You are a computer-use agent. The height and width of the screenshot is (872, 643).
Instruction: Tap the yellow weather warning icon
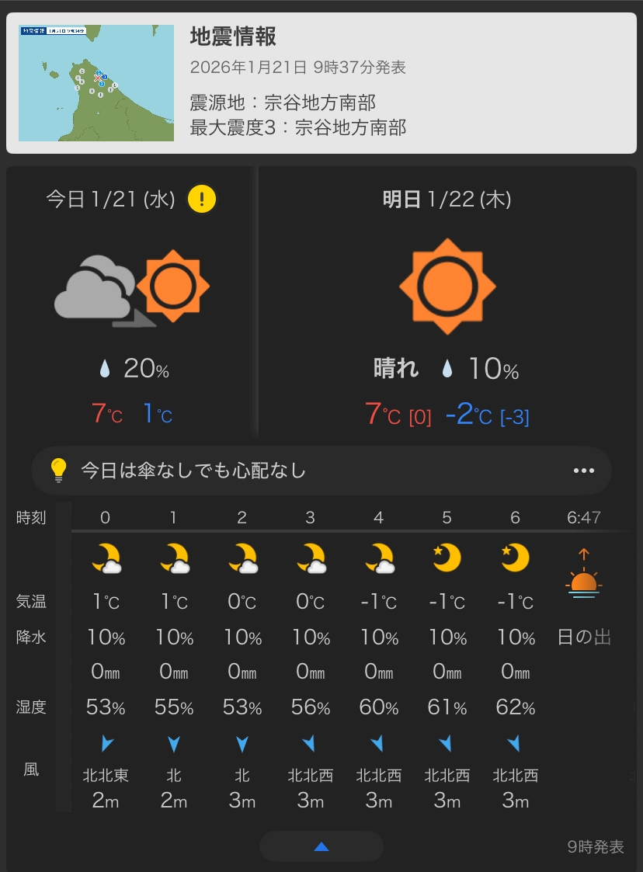click(202, 200)
